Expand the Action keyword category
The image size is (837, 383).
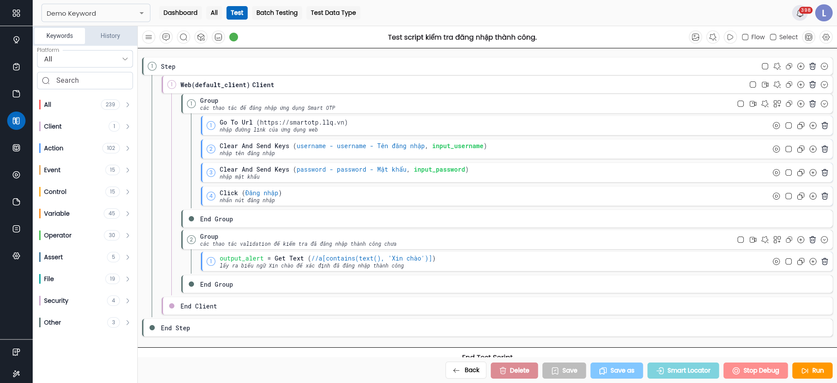(x=128, y=148)
